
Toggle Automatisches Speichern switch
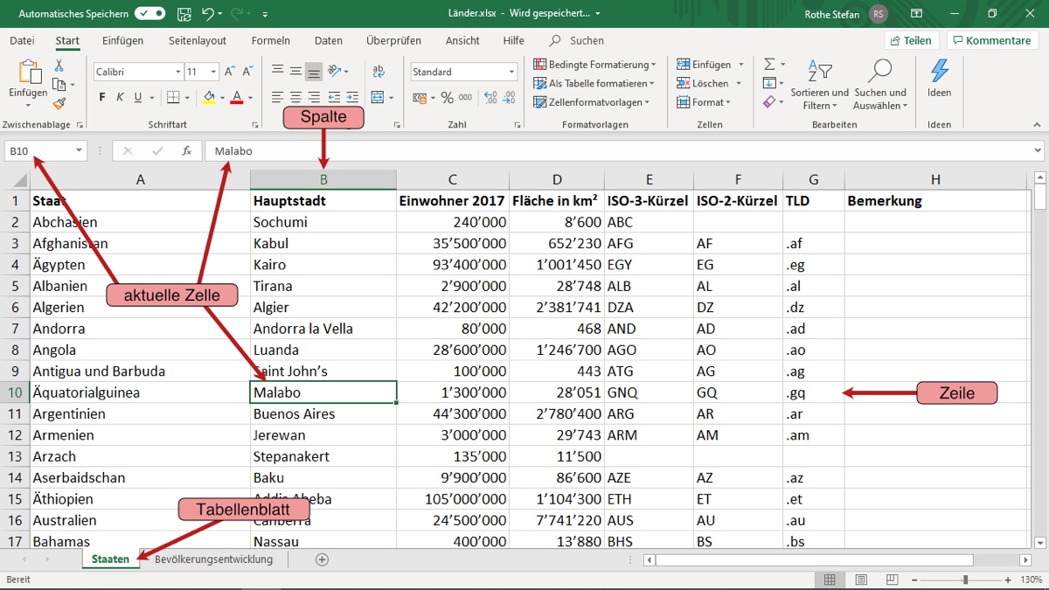click(x=149, y=14)
